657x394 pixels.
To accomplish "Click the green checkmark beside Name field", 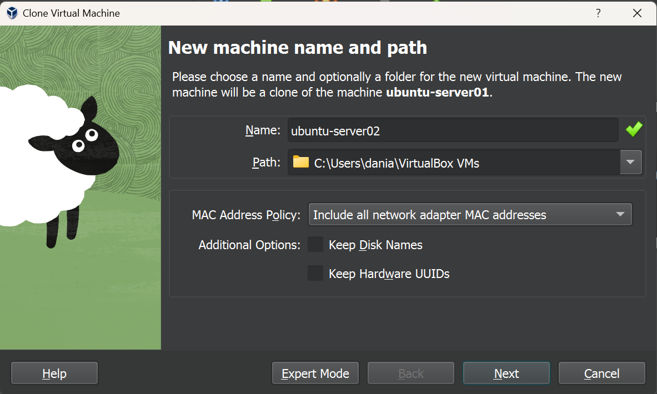I will [x=634, y=130].
